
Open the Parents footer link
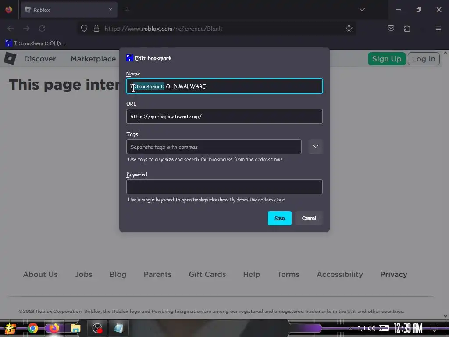coord(157,274)
